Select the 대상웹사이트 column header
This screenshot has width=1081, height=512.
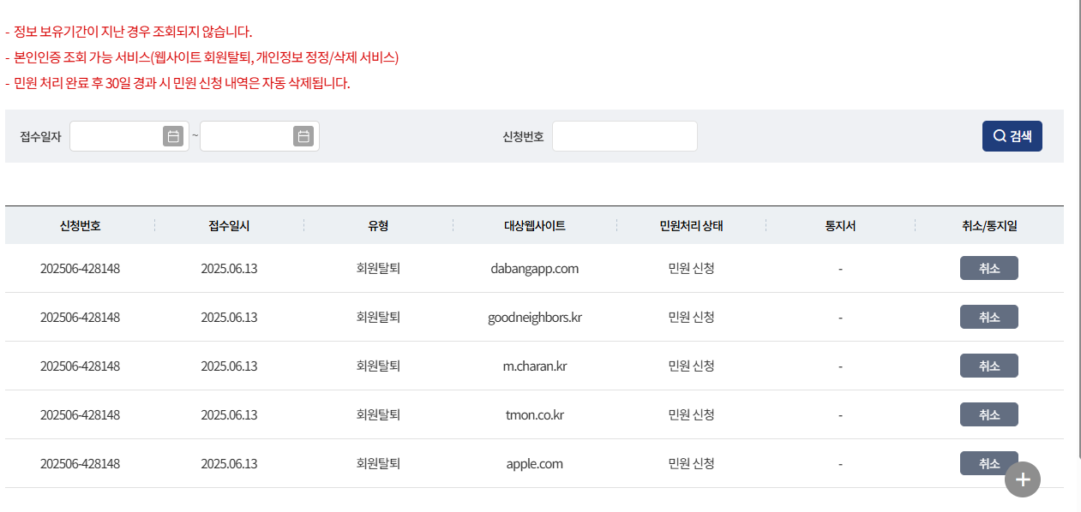pyautogui.click(x=533, y=224)
